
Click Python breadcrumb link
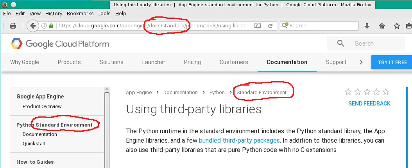point(217,93)
